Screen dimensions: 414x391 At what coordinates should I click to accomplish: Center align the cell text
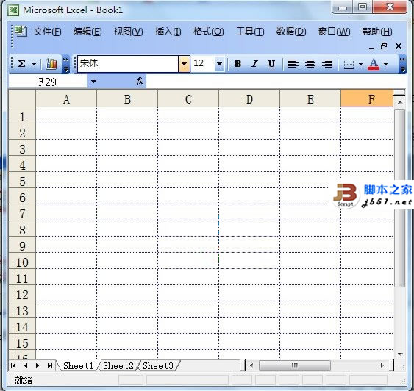click(x=310, y=64)
